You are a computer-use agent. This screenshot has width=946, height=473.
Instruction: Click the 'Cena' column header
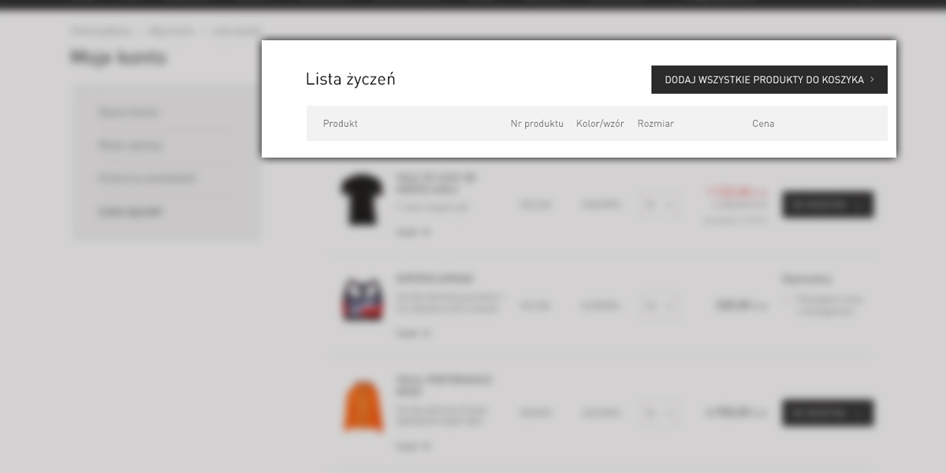click(763, 124)
